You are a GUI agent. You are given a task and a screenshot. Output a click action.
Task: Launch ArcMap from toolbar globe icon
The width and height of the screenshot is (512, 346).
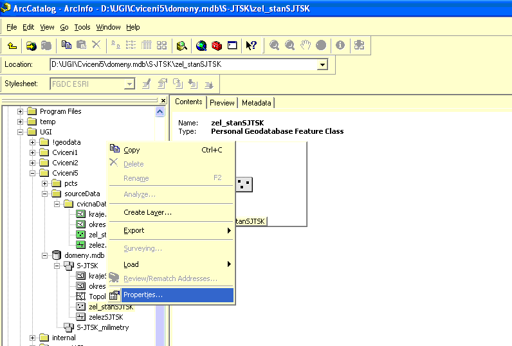[201, 46]
